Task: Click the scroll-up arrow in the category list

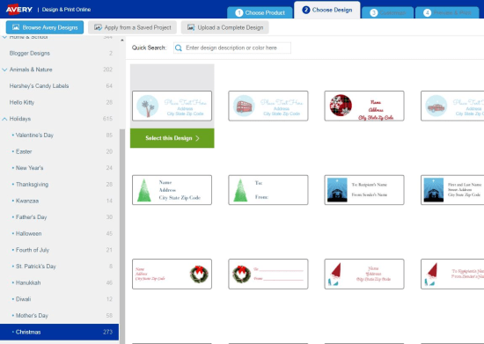Action: pos(122,40)
